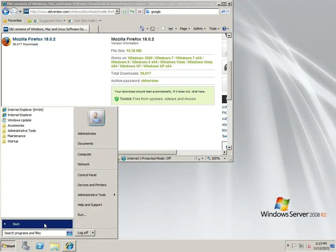Image resolution: width=336 pixels, height=252 pixels.
Task: Click the RSS feeds icon
Action: point(153,29)
